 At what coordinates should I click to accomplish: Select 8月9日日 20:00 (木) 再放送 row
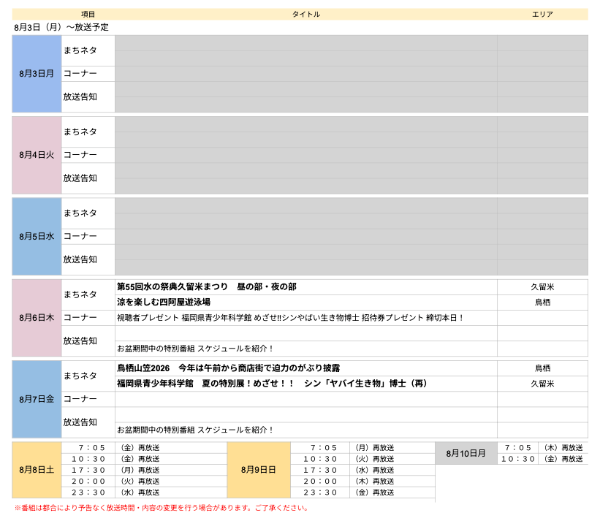coord(362,482)
